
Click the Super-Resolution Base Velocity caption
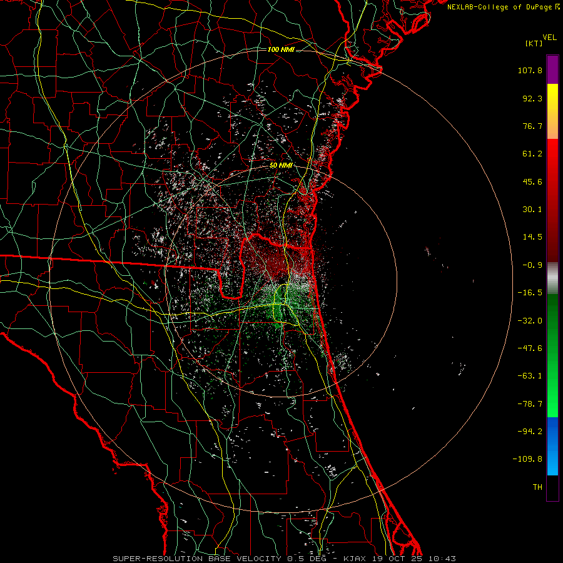(x=285, y=559)
